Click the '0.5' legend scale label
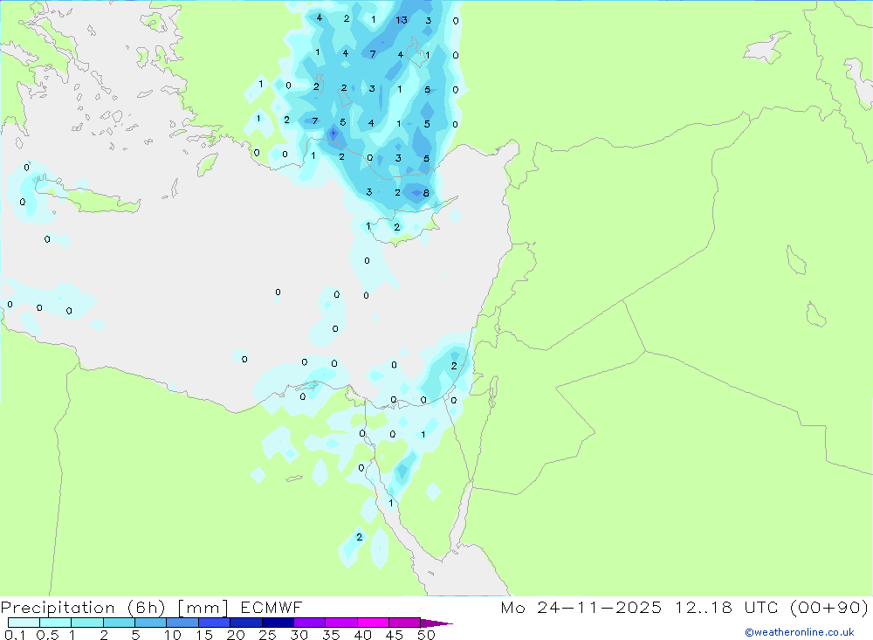The image size is (873, 640). (47, 635)
